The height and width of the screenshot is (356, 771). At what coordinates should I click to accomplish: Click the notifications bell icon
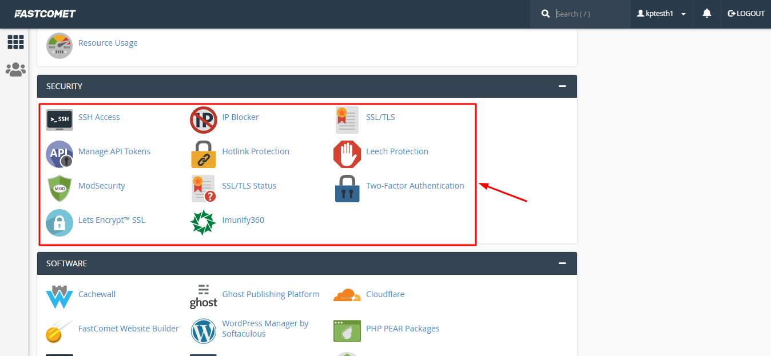coord(707,14)
